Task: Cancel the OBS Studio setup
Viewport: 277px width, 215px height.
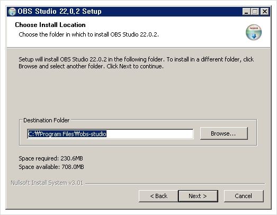Action: tap(244, 196)
